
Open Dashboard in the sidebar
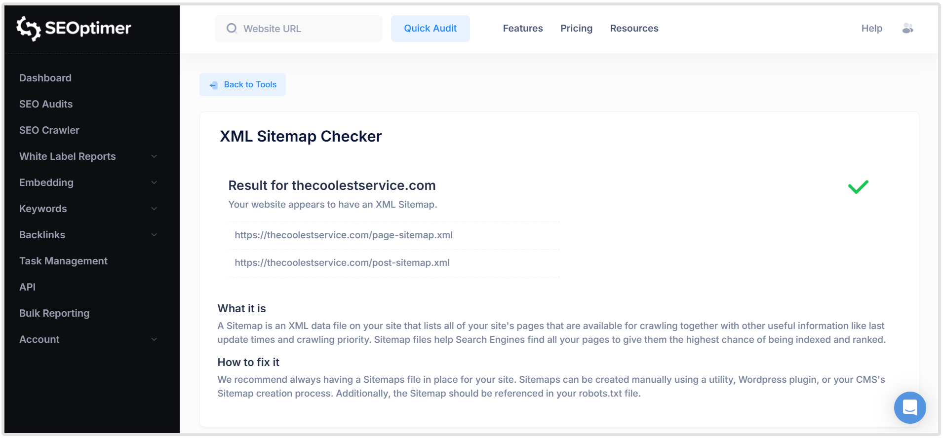tap(45, 78)
